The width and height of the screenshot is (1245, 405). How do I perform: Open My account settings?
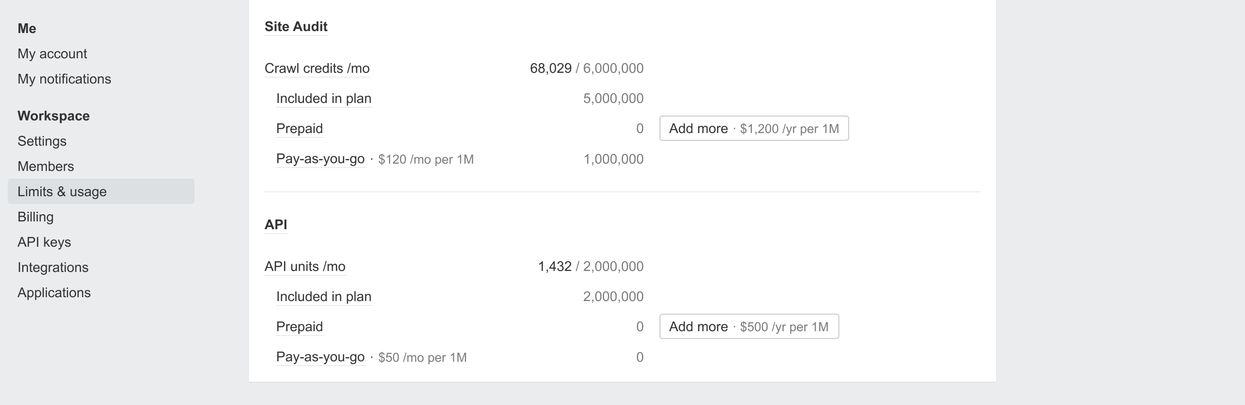pyautogui.click(x=52, y=53)
